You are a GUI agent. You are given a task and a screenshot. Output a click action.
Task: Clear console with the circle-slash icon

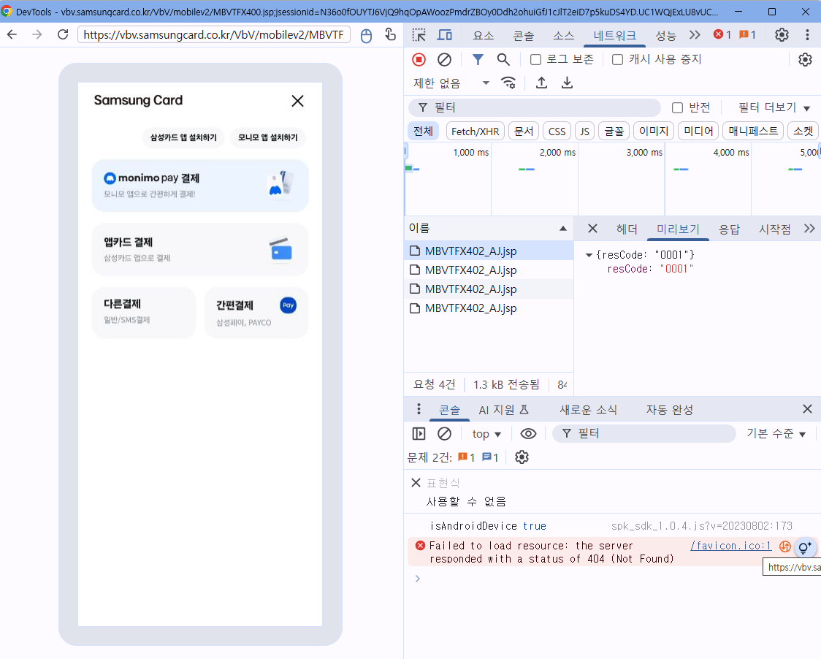445,434
